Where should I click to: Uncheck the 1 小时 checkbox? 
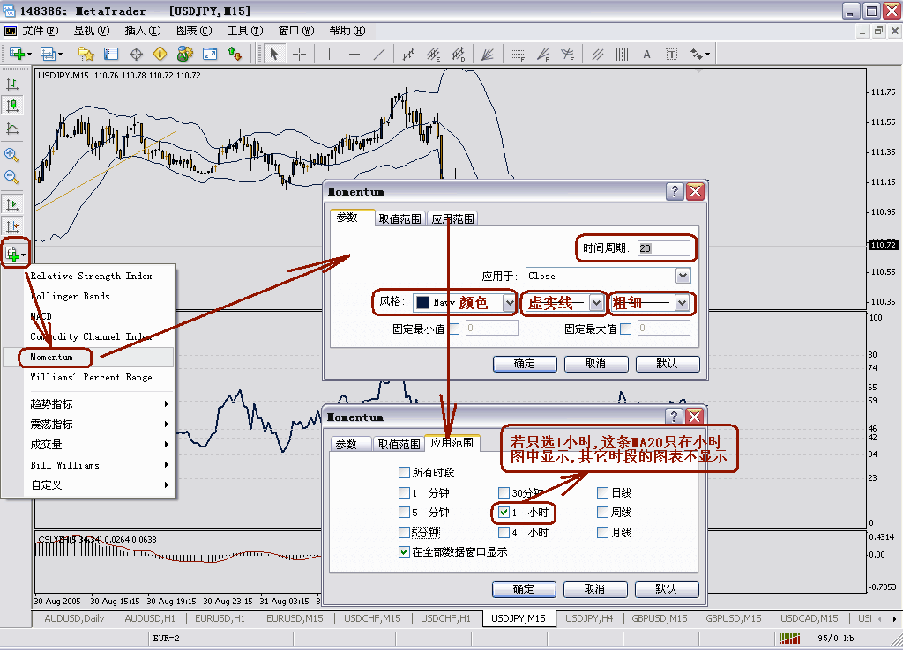coord(504,512)
